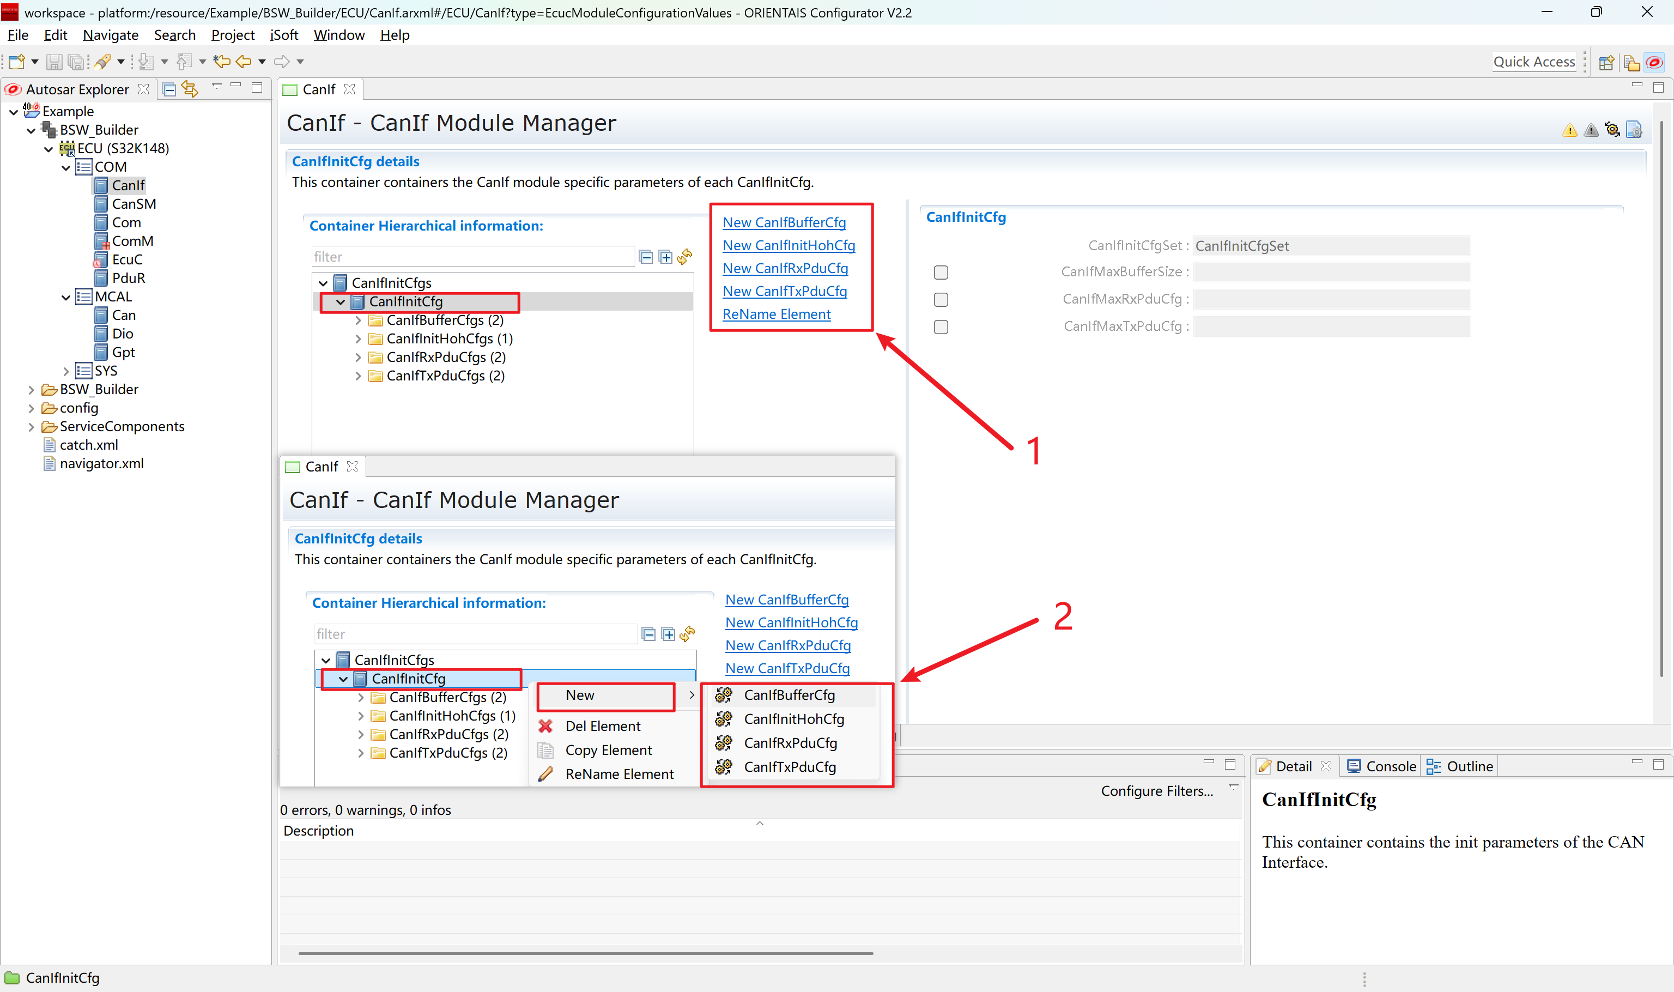Expand the config folder in the explorer
The image size is (1674, 992).
point(31,408)
